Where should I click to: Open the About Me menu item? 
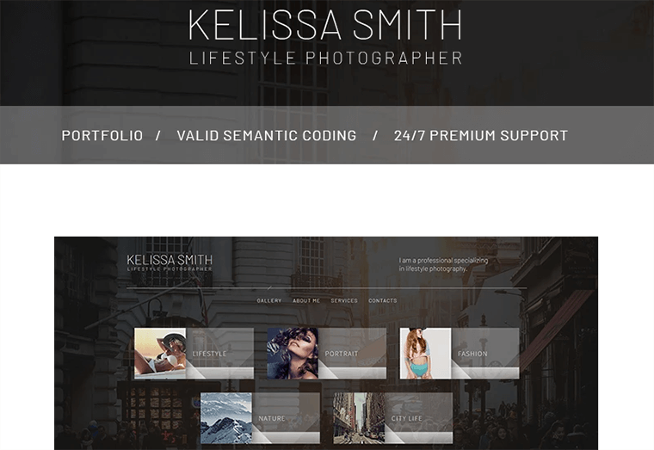(306, 300)
